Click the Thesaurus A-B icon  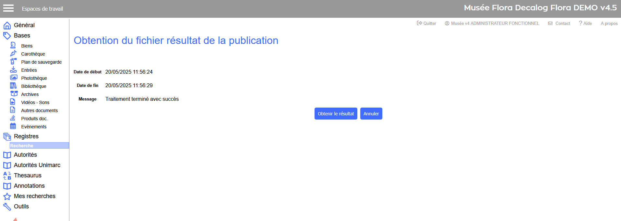pos(7,175)
